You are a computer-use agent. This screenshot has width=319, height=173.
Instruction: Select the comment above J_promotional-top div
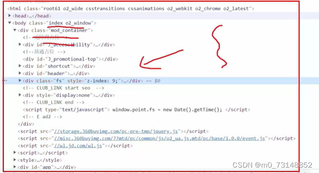44,52
